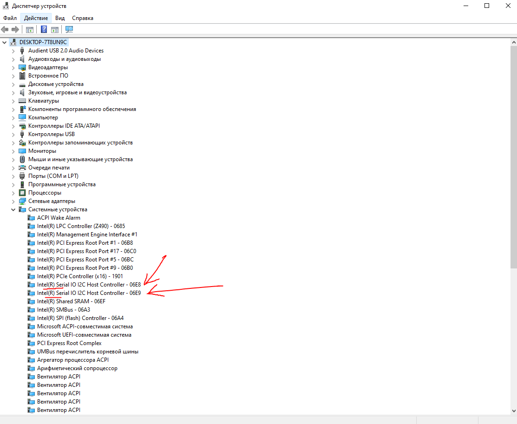Expand Контроллеры USB category

(x=13, y=134)
